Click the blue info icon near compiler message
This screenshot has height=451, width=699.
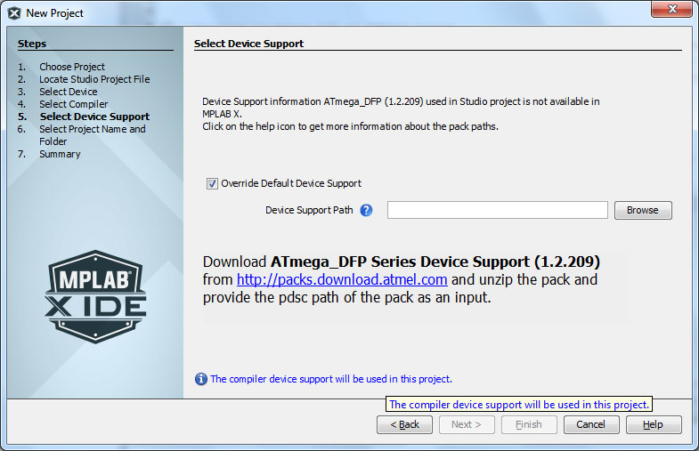[x=201, y=379]
